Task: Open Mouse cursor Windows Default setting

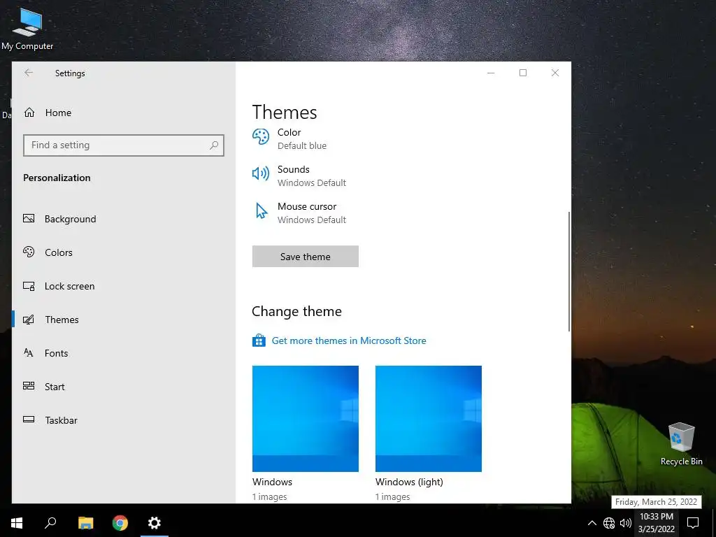Action: [x=299, y=213]
